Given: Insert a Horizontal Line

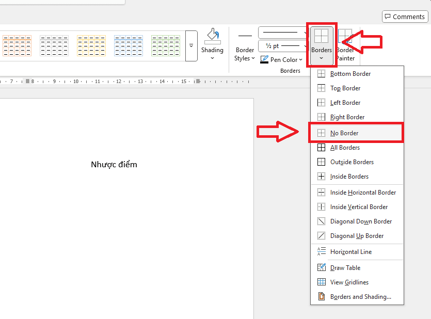Looking at the screenshot, I should click(x=351, y=252).
